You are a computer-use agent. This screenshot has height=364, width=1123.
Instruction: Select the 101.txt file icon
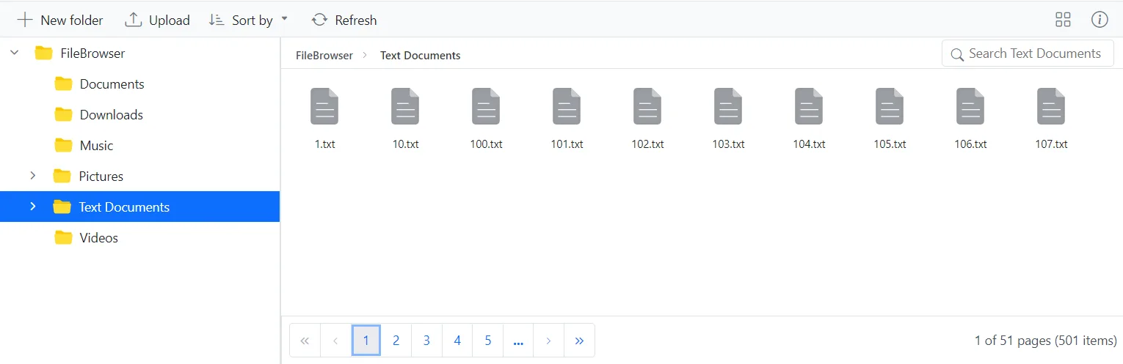click(x=567, y=106)
